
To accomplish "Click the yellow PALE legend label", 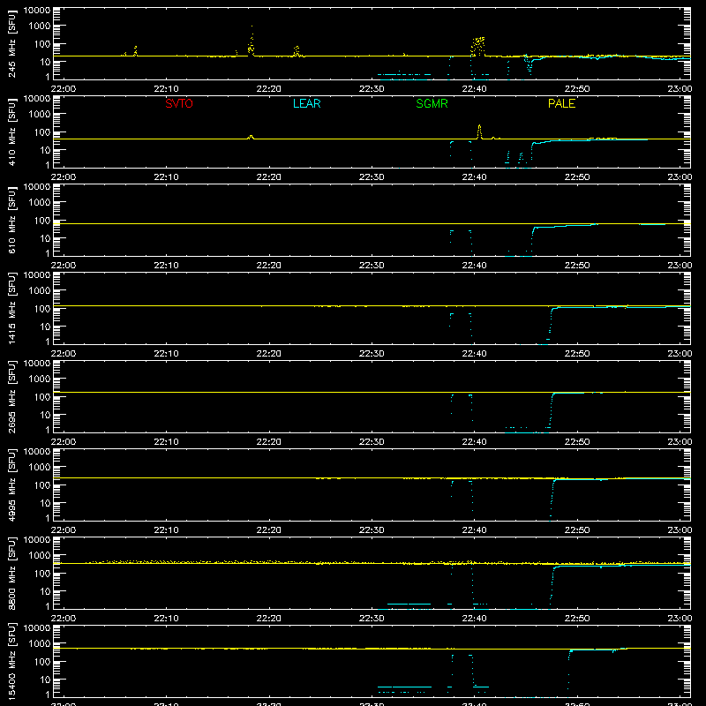I will click(x=561, y=103).
